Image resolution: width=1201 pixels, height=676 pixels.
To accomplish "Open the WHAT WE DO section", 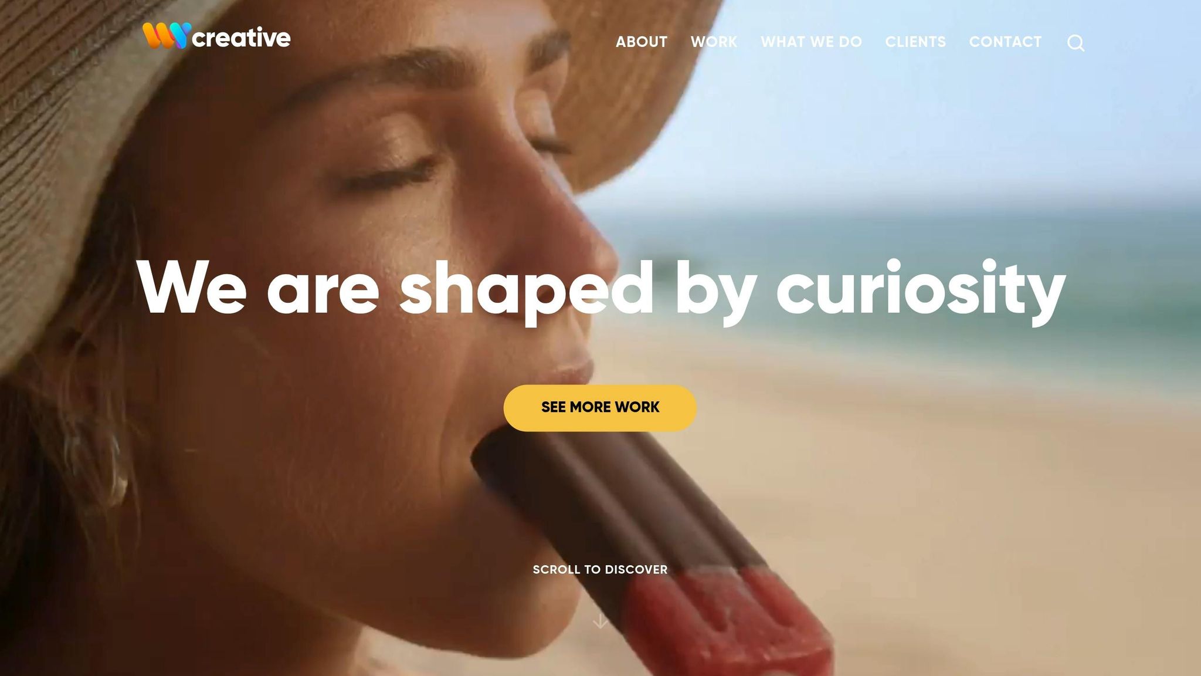I will click(x=811, y=42).
